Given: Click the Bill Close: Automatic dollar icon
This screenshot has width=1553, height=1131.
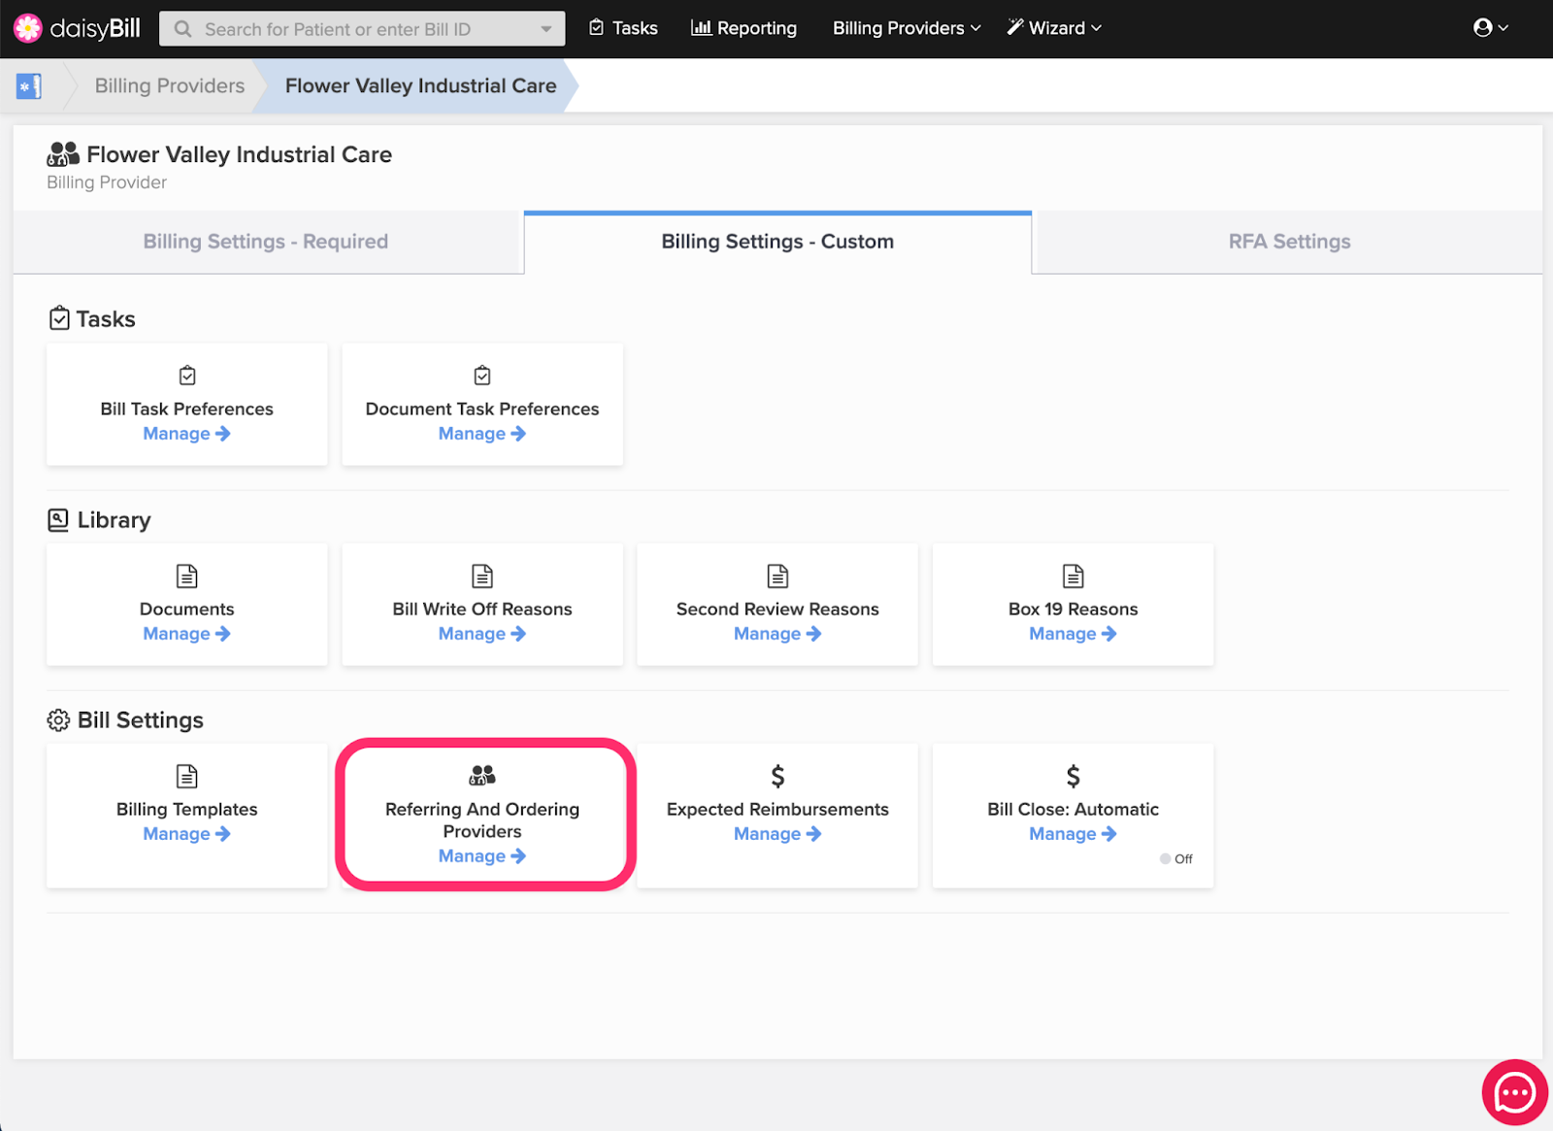Looking at the screenshot, I should [1073, 776].
